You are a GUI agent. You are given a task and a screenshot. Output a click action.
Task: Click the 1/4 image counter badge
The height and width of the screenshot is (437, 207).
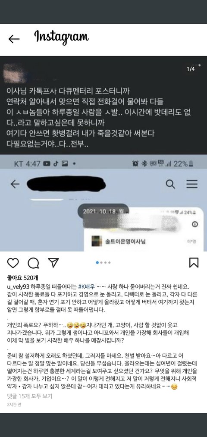[x=191, y=69]
